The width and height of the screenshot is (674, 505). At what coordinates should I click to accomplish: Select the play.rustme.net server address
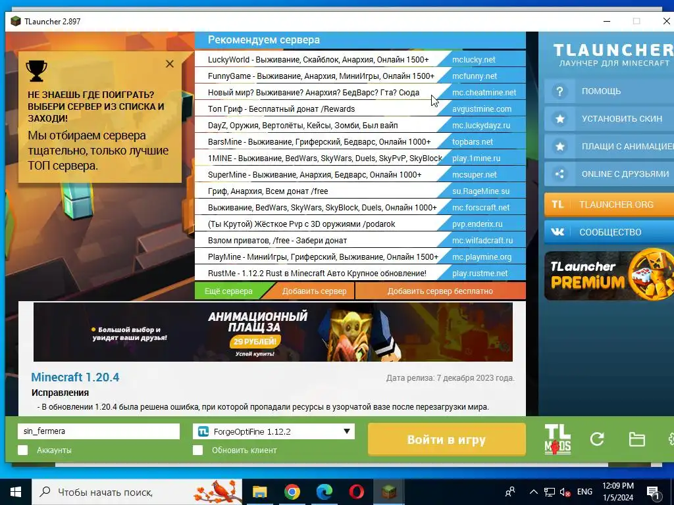[x=480, y=274]
